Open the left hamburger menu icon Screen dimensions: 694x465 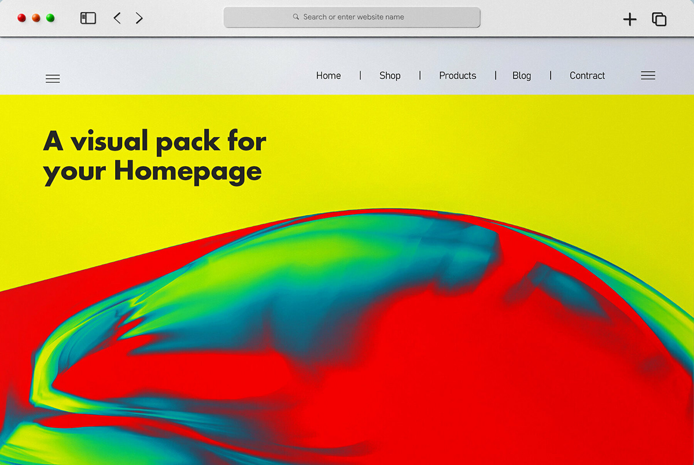[53, 79]
